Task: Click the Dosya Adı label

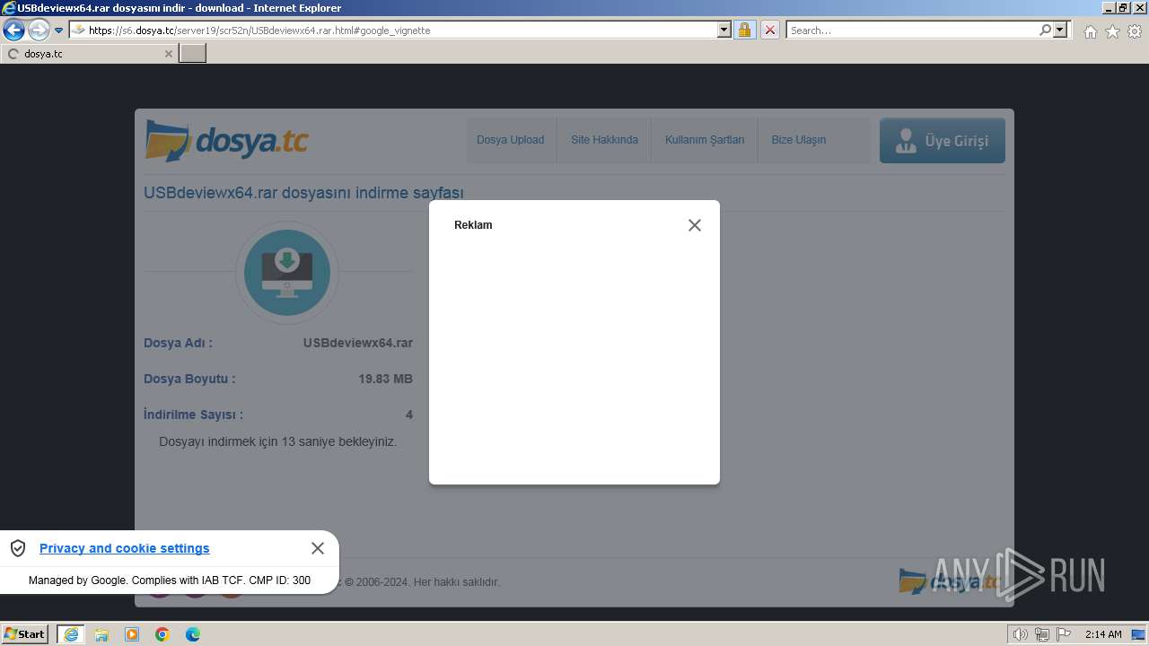Action: [x=178, y=343]
